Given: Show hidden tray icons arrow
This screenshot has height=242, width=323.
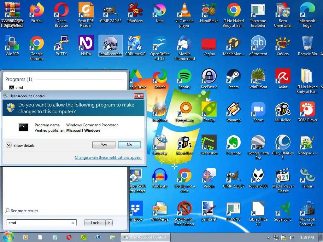Looking at the screenshot, I should tap(268, 238).
